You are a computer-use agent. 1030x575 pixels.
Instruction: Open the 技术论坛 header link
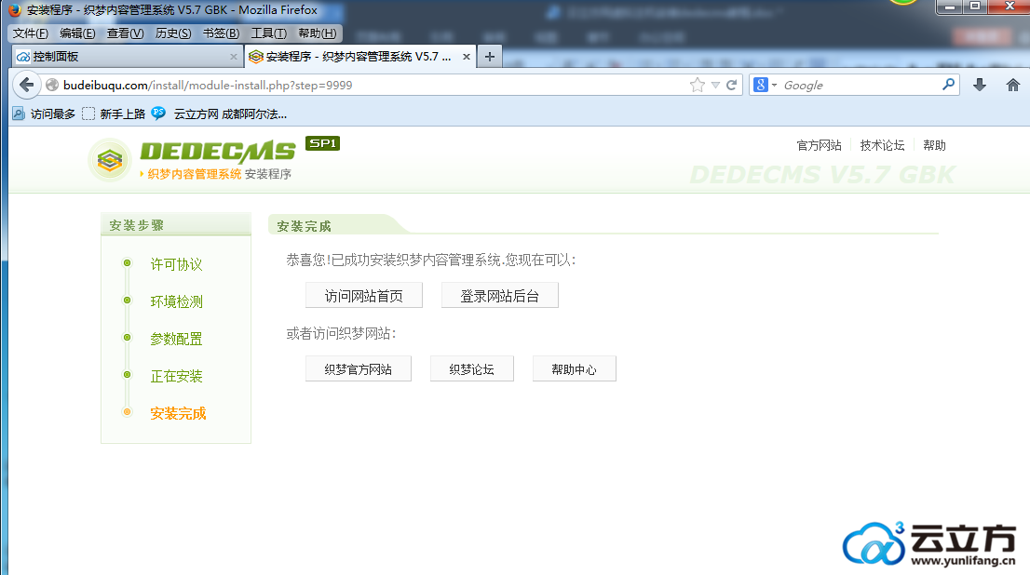coord(882,145)
